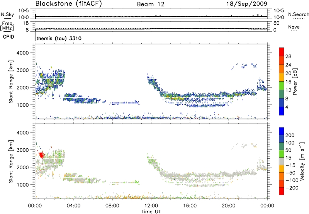Viewport: 309px width, 214px height.
Task: Click the '-50' tick on velocity colorbar
Action: 290,173
